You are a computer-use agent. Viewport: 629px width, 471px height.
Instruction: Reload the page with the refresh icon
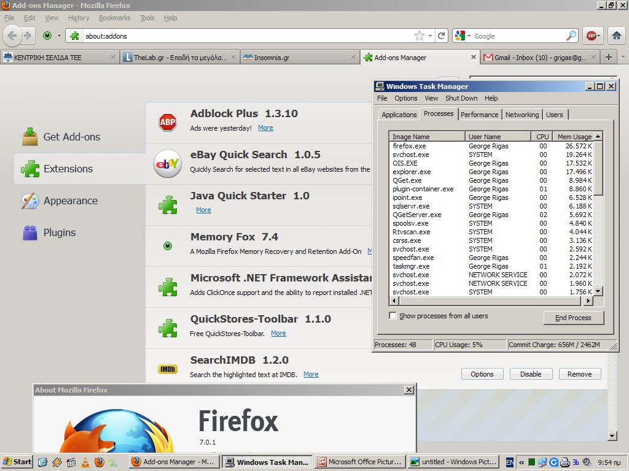(441, 36)
